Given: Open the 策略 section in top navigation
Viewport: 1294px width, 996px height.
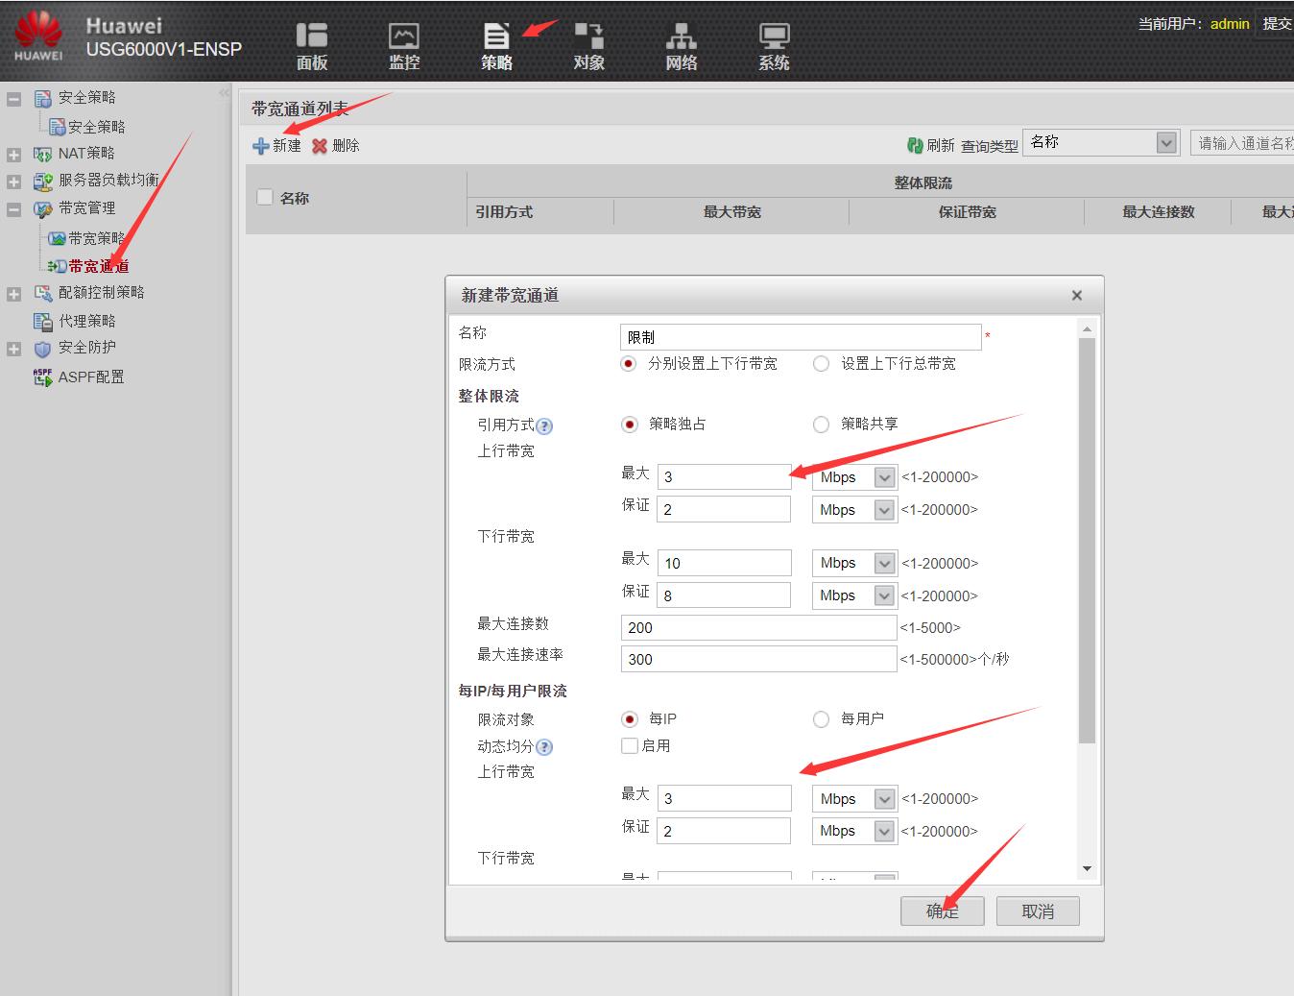Looking at the screenshot, I should click(495, 45).
